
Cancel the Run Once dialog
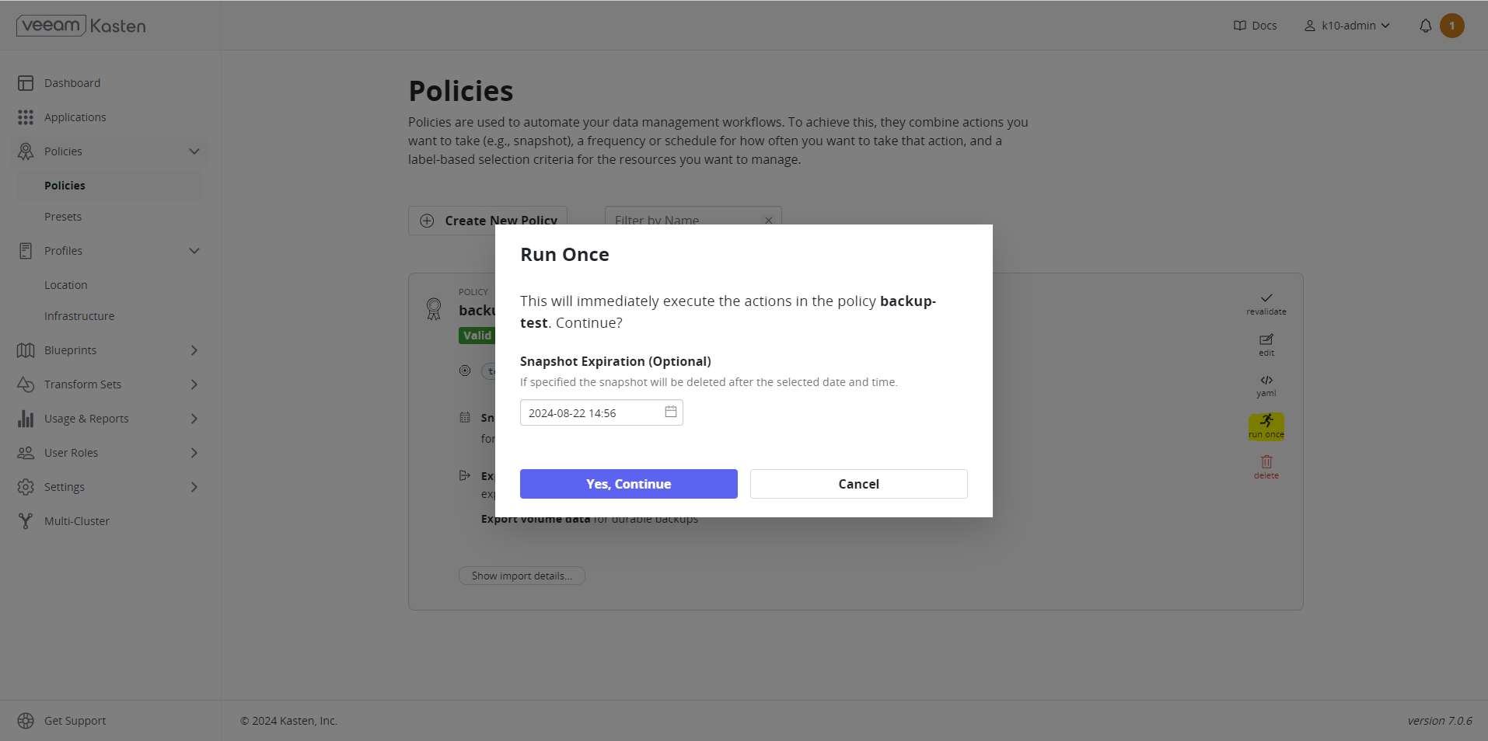tap(858, 484)
